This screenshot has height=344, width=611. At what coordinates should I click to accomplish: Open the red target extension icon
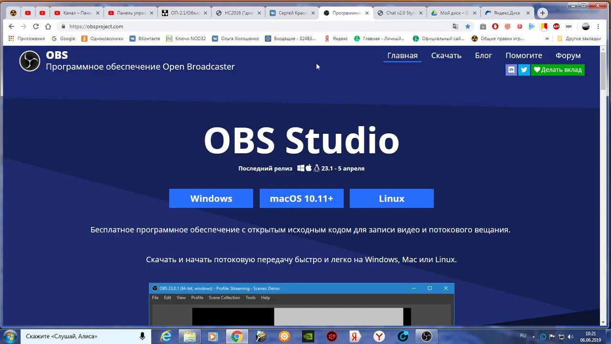click(x=507, y=26)
